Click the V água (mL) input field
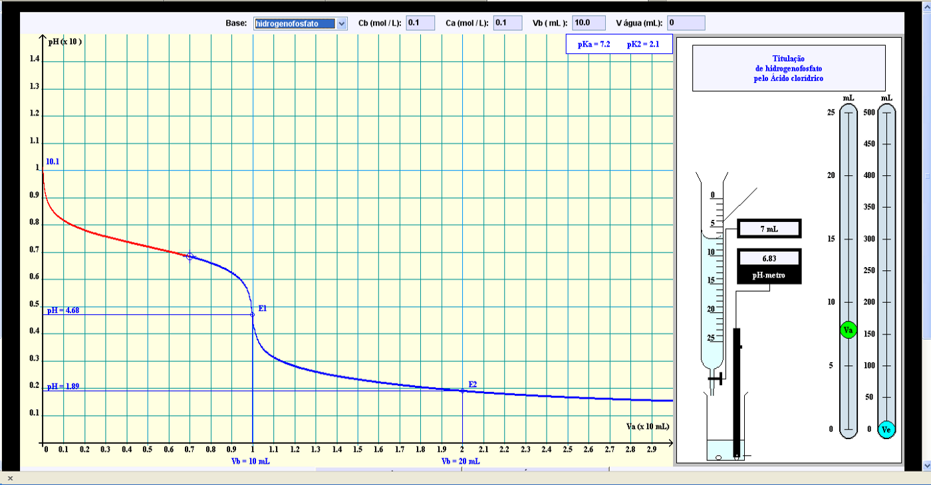This screenshot has height=485, width=931. (x=686, y=23)
